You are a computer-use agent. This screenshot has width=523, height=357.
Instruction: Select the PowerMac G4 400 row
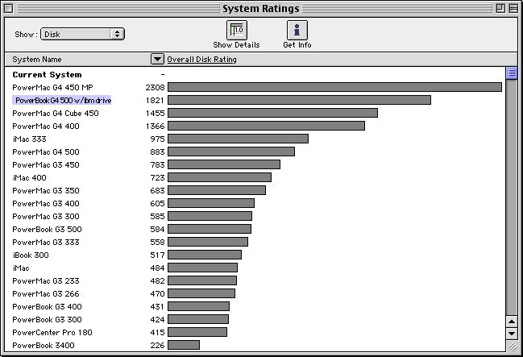pyautogui.click(x=255, y=126)
